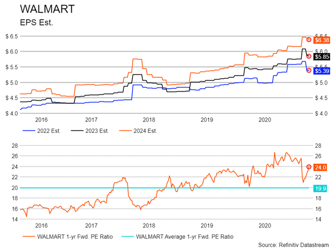Click the 18 right axis label on PE chart

pos(318,198)
